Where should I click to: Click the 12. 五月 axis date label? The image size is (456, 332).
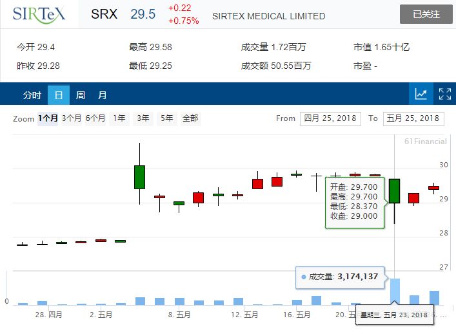[244, 315]
